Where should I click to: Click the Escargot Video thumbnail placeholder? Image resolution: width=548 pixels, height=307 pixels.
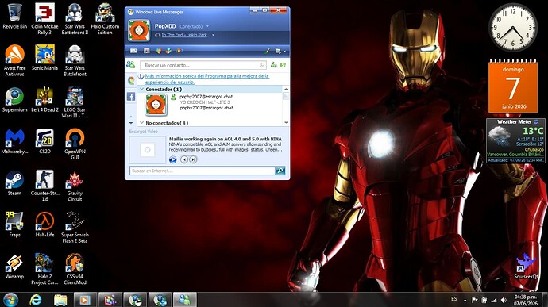tap(148, 149)
